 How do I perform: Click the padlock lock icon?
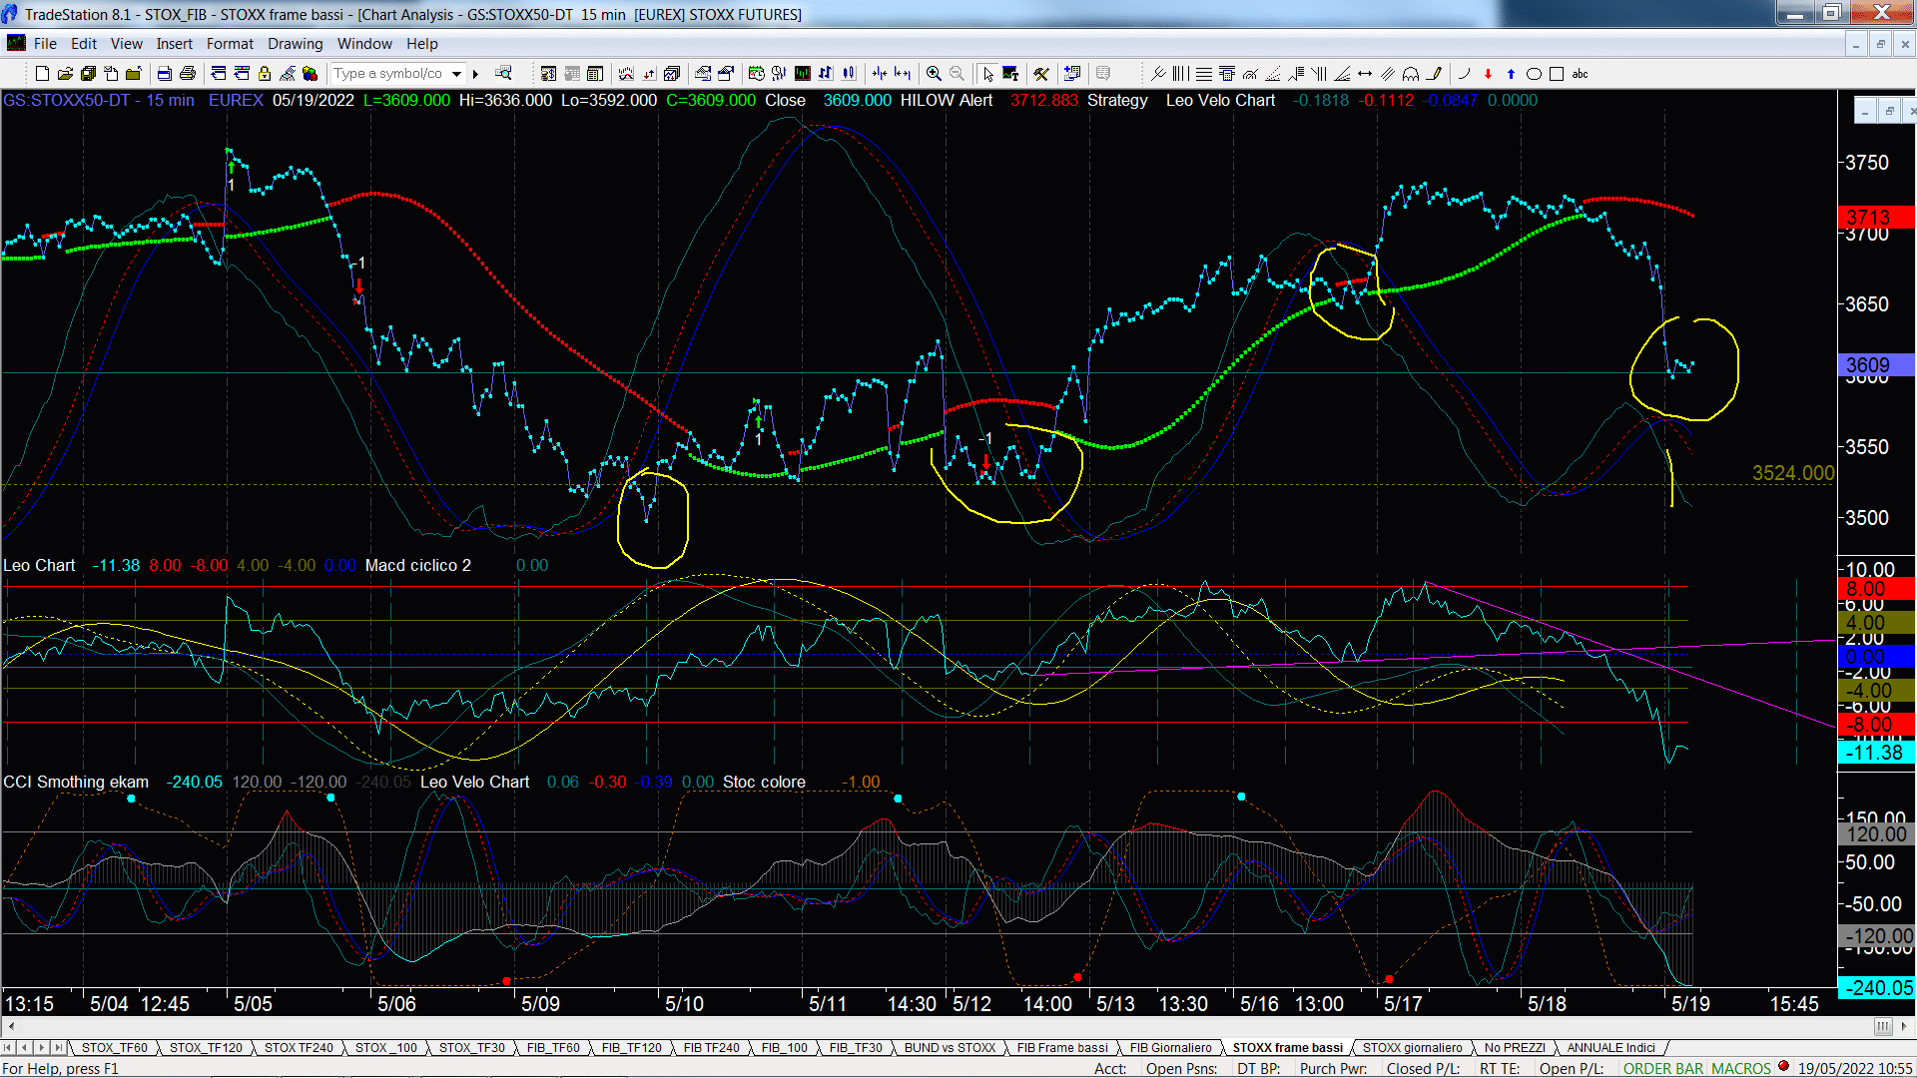click(x=265, y=74)
